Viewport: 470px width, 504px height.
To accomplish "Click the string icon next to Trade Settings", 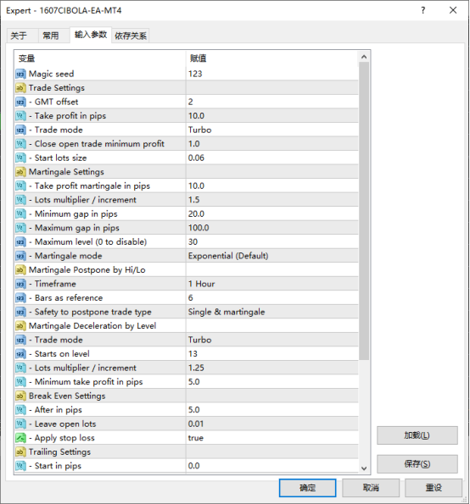I will tap(20, 88).
